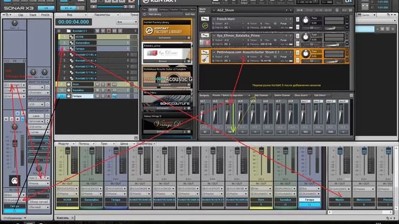This screenshot has width=399, height=224.
Task: Solo MIDI track 10 Балалайка
Action: click(103, 90)
